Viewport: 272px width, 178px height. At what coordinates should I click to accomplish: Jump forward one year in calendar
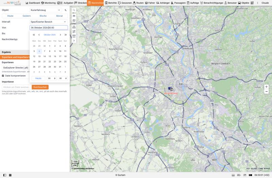[x=65, y=35]
